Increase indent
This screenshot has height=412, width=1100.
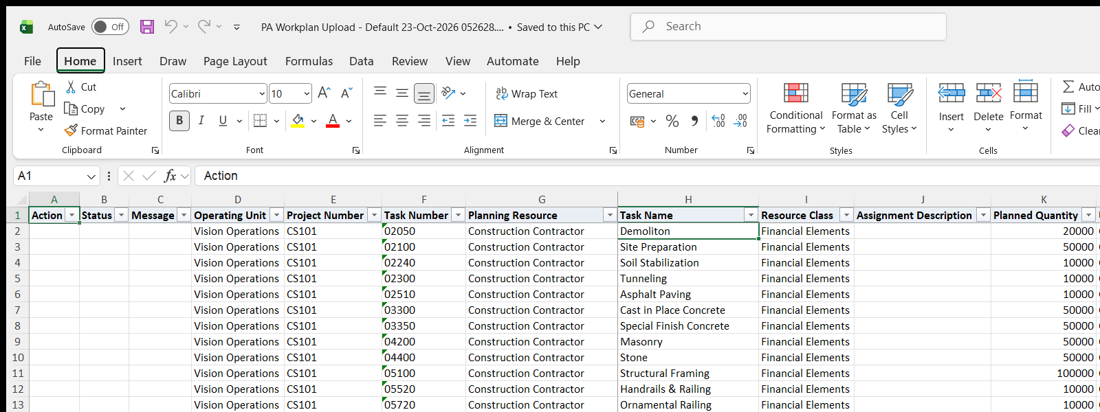pyautogui.click(x=470, y=121)
